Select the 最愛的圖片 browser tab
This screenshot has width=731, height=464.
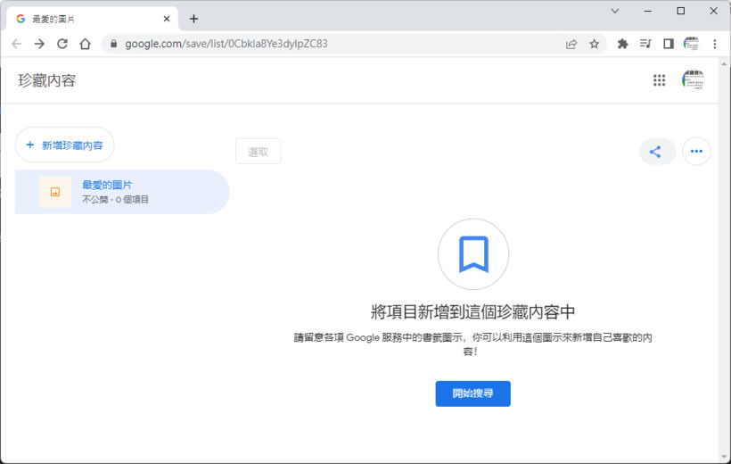click(93, 19)
